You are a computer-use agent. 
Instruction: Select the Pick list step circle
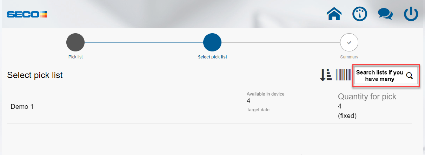pos(75,42)
